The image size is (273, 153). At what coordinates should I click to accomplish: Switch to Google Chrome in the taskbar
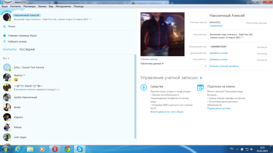click(x=67, y=149)
